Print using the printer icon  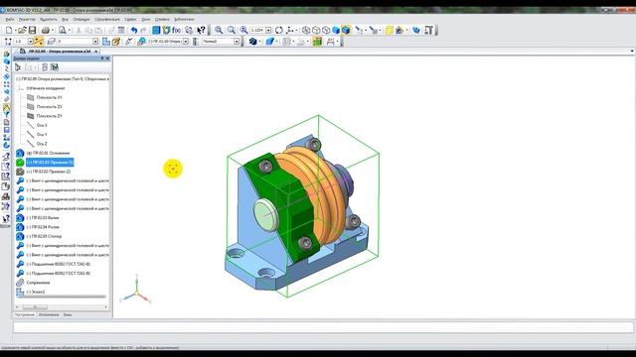click(x=46, y=30)
